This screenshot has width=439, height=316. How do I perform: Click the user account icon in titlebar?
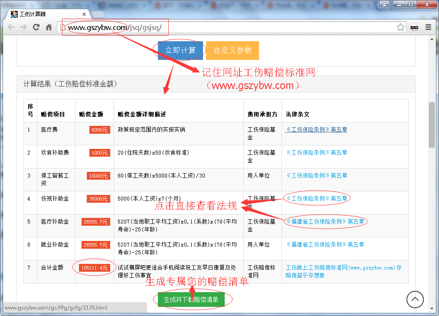(x=384, y=4)
